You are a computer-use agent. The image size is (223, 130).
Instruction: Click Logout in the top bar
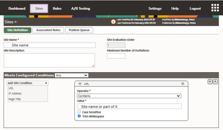tap(195, 8)
